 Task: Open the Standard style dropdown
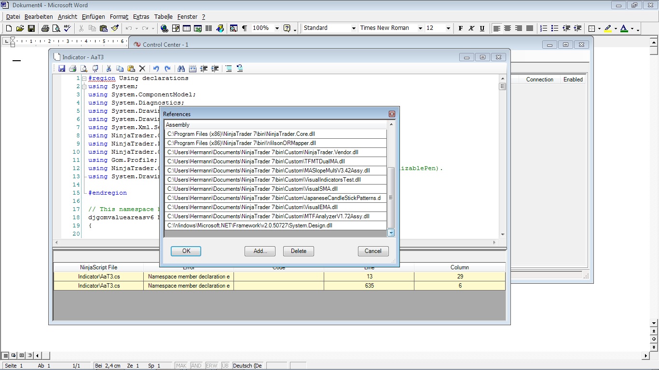point(353,28)
